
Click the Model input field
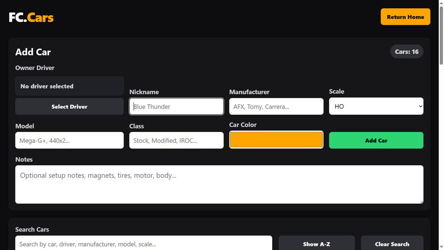pos(69,140)
